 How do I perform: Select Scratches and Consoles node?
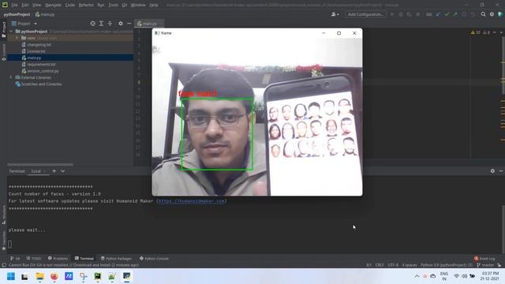point(41,84)
